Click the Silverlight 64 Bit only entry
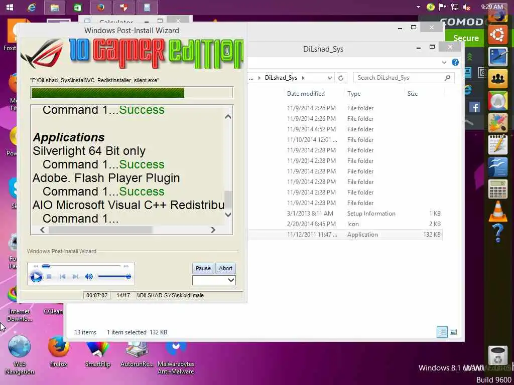This screenshot has width=514, height=385. click(x=89, y=151)
